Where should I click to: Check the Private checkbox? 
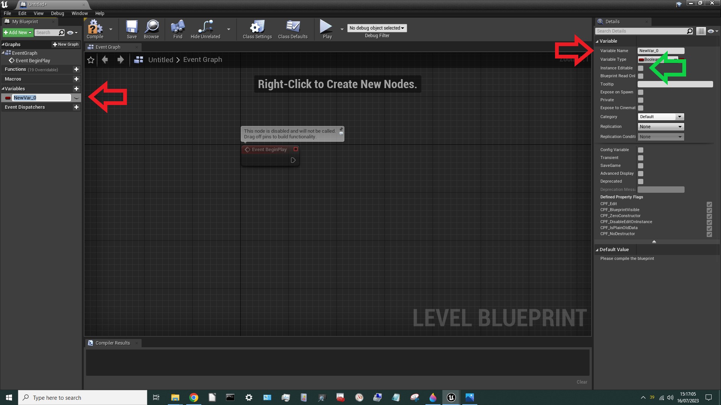pyautogui.click(x=641, y=100)
